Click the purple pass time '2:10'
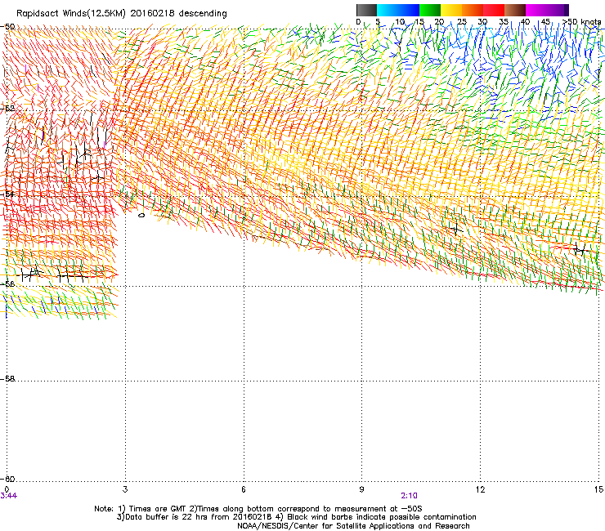The width and height of the screenshot is (605, 531). point(409,496)
